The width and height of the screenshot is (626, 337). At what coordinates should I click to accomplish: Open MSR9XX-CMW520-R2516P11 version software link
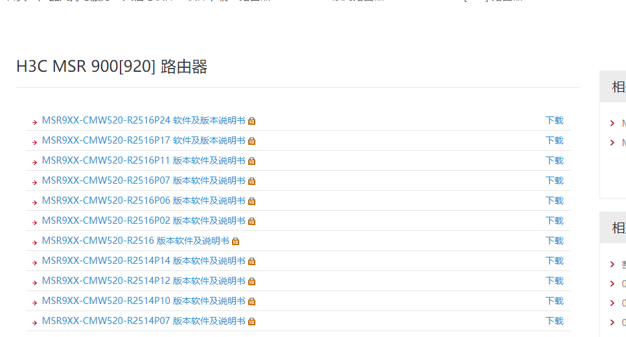[x=143, y=160]
